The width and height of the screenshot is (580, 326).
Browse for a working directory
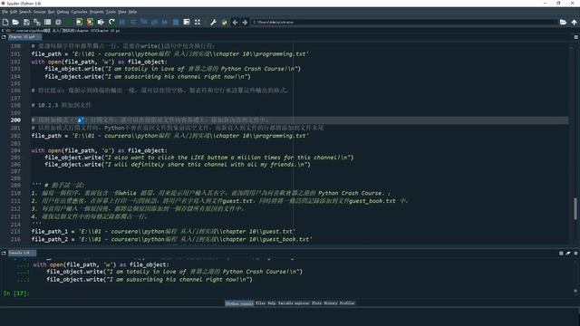[563, 22]
